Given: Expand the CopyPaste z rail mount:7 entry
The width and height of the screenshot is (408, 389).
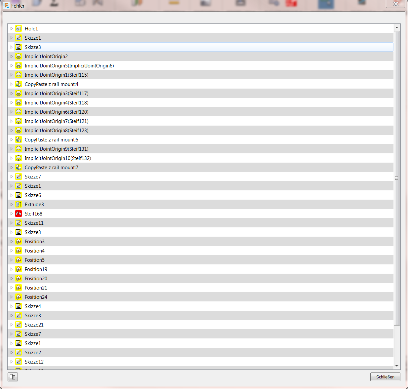Looking at the screenshot, I should (x=12, y=167).
